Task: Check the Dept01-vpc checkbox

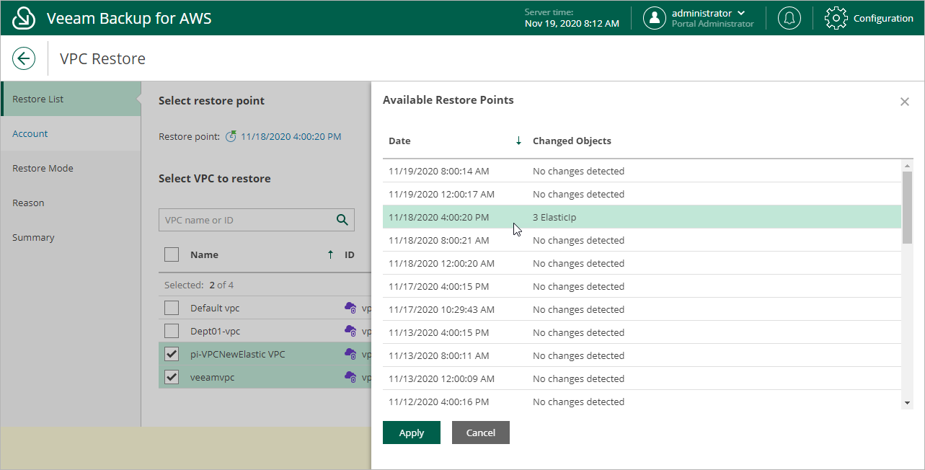Action: click(172, 331)
